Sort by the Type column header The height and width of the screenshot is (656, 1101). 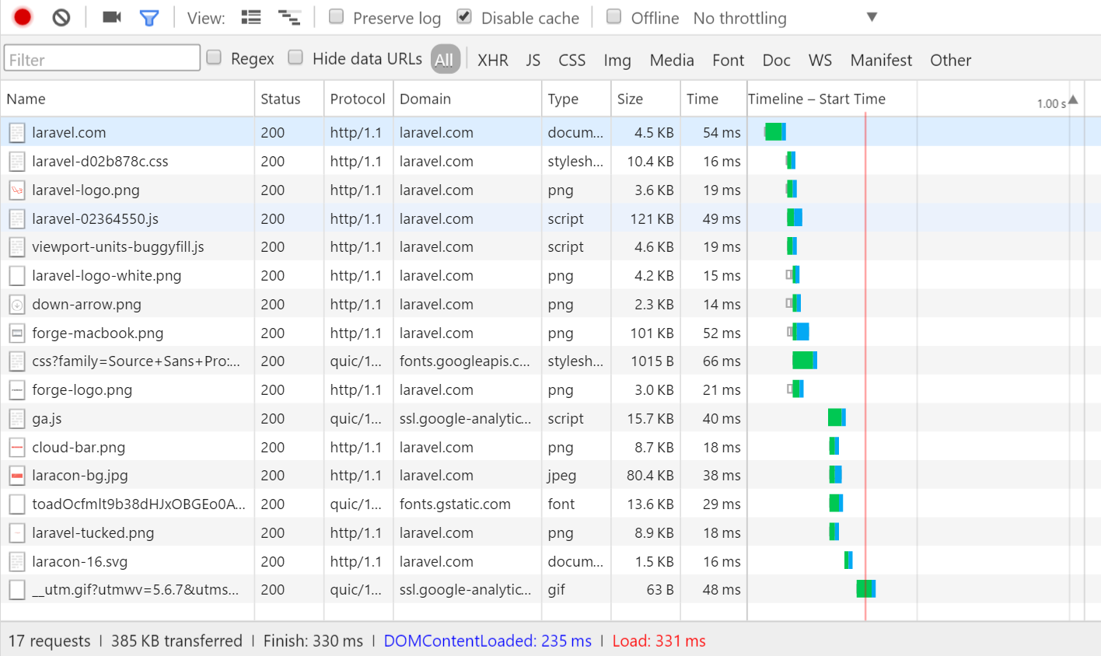[x=576, y=99]
